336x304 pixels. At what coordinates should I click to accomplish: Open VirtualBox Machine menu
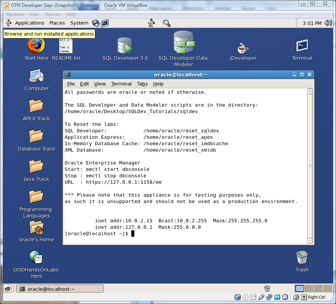pyautogui.click(x=15, y=14)
